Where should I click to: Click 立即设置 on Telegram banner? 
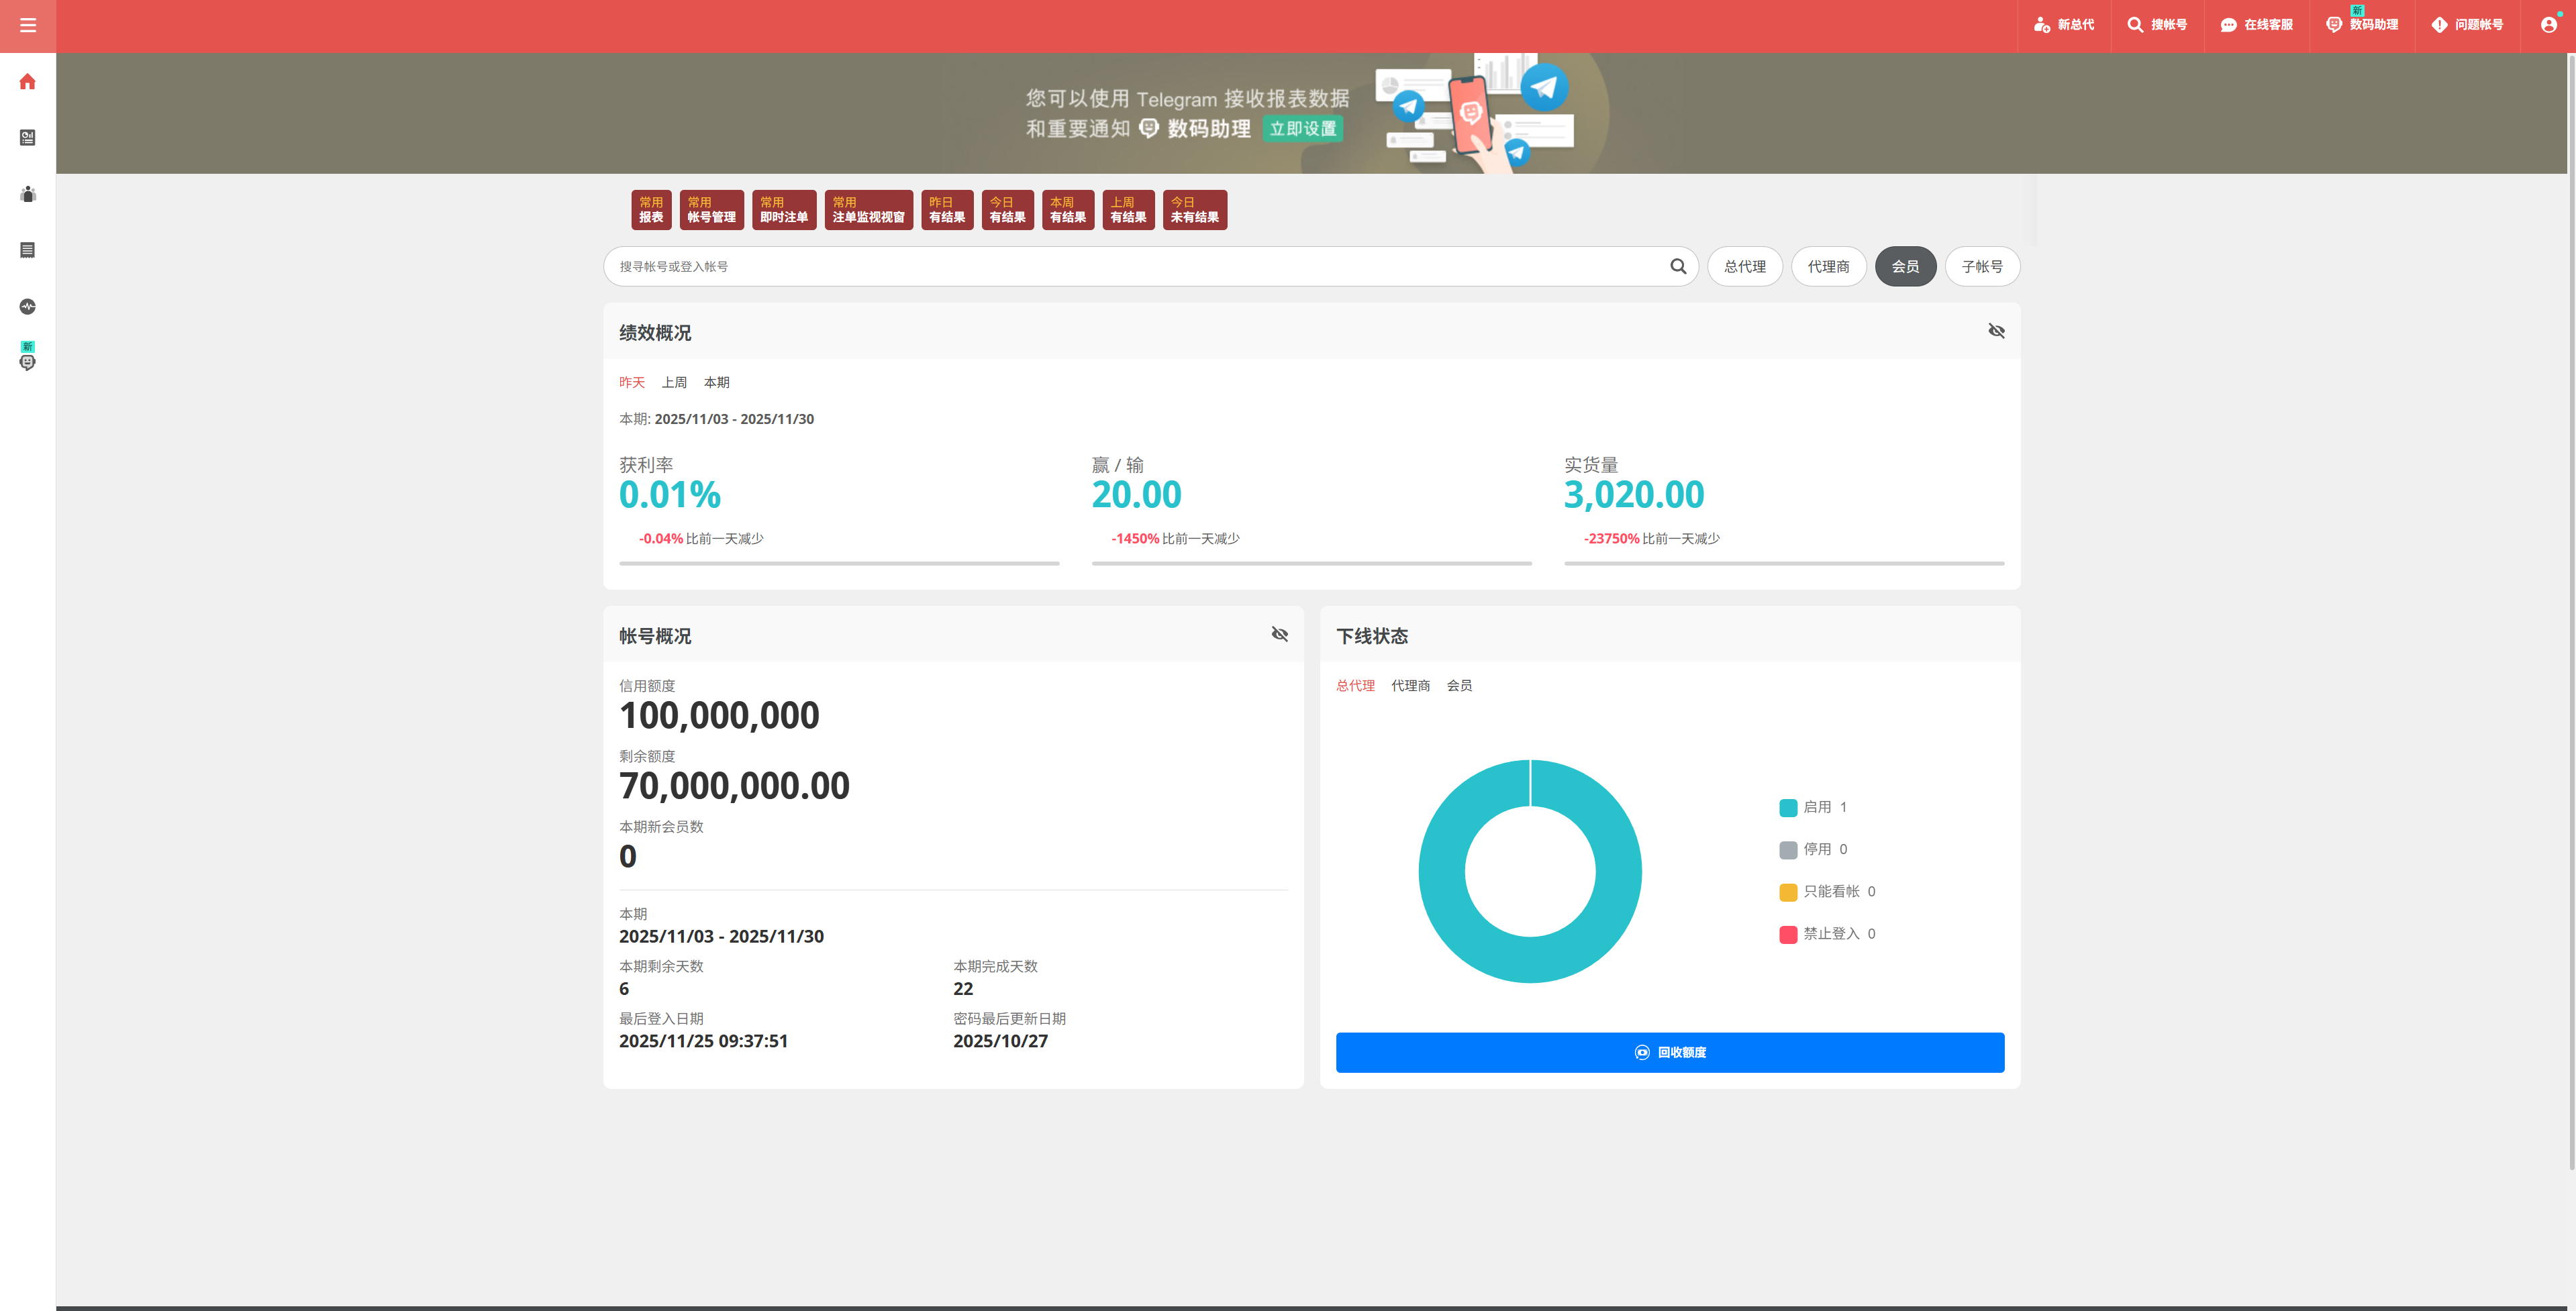[1303, 129]
